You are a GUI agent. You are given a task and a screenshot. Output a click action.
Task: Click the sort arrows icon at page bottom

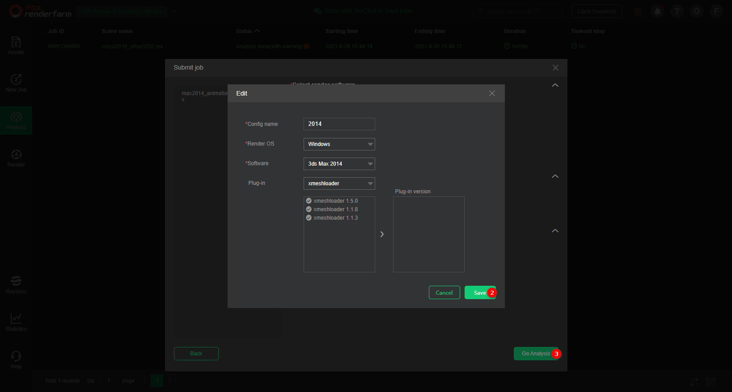[x=694, y=382]
